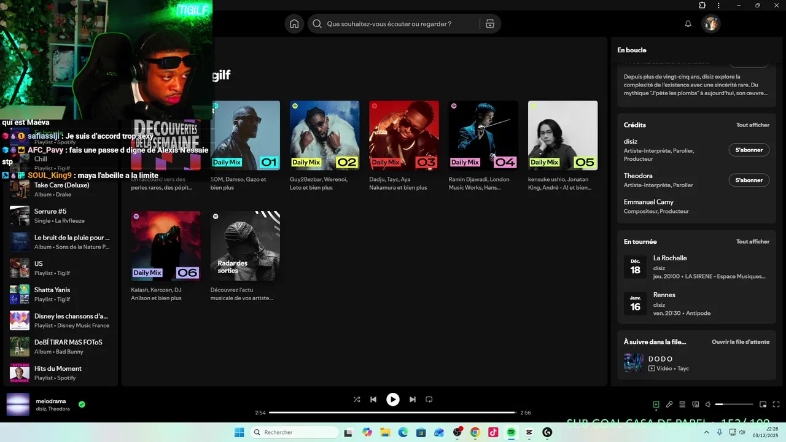Skip to the previous track
The width and height of the screenshot is (786, 442).
373,400
